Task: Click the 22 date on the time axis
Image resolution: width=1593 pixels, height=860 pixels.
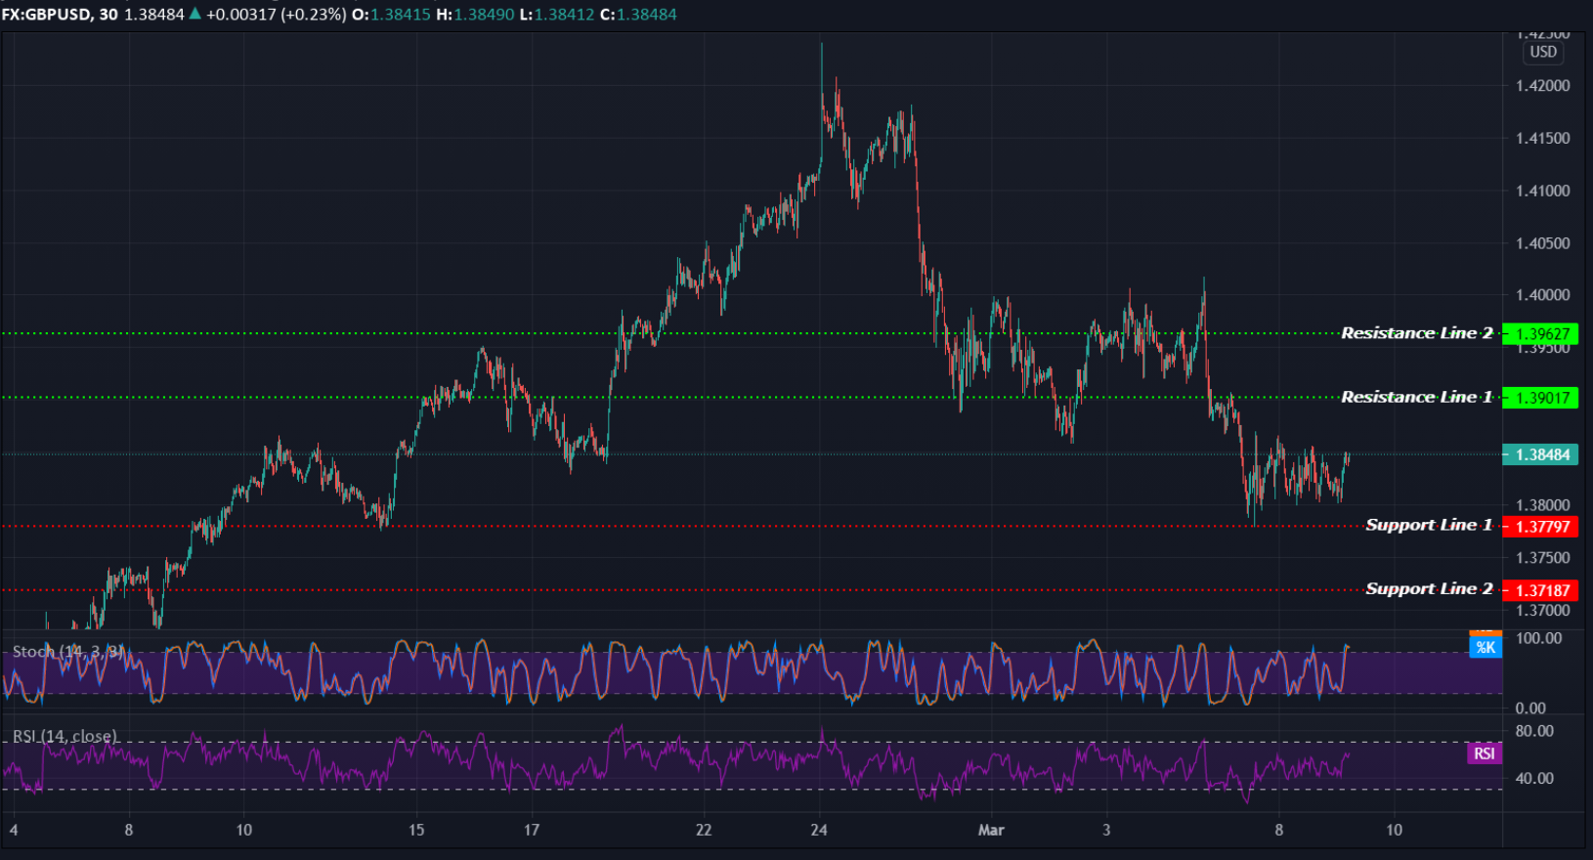Action: 704,830
